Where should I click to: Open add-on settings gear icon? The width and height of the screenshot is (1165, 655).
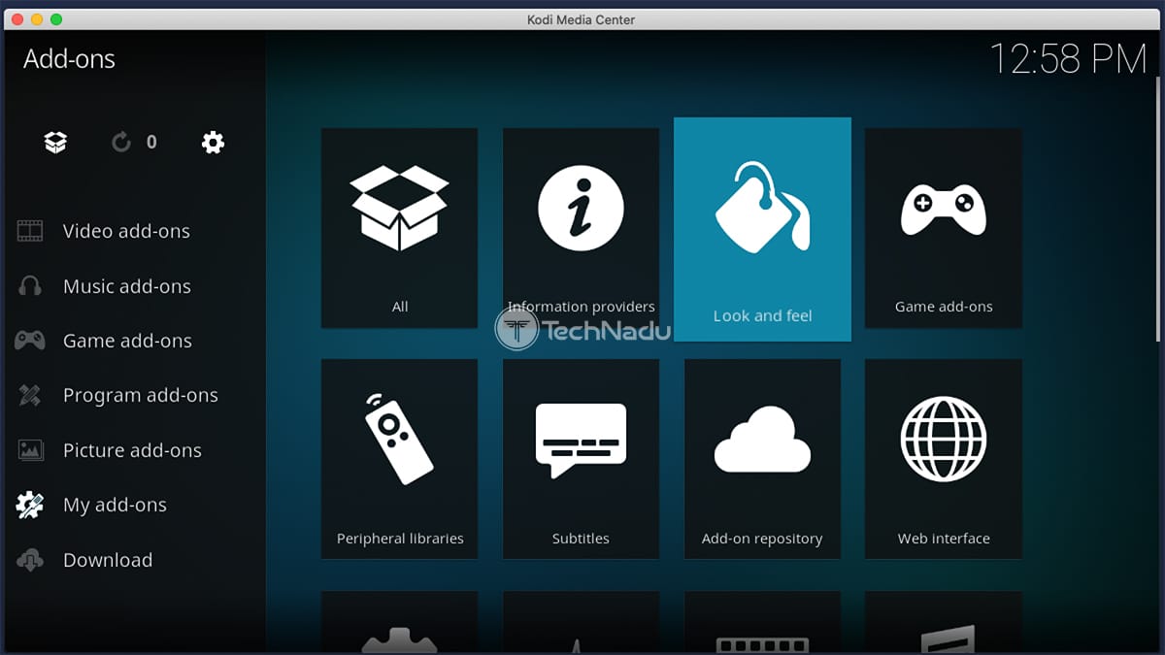coord(213,143)
